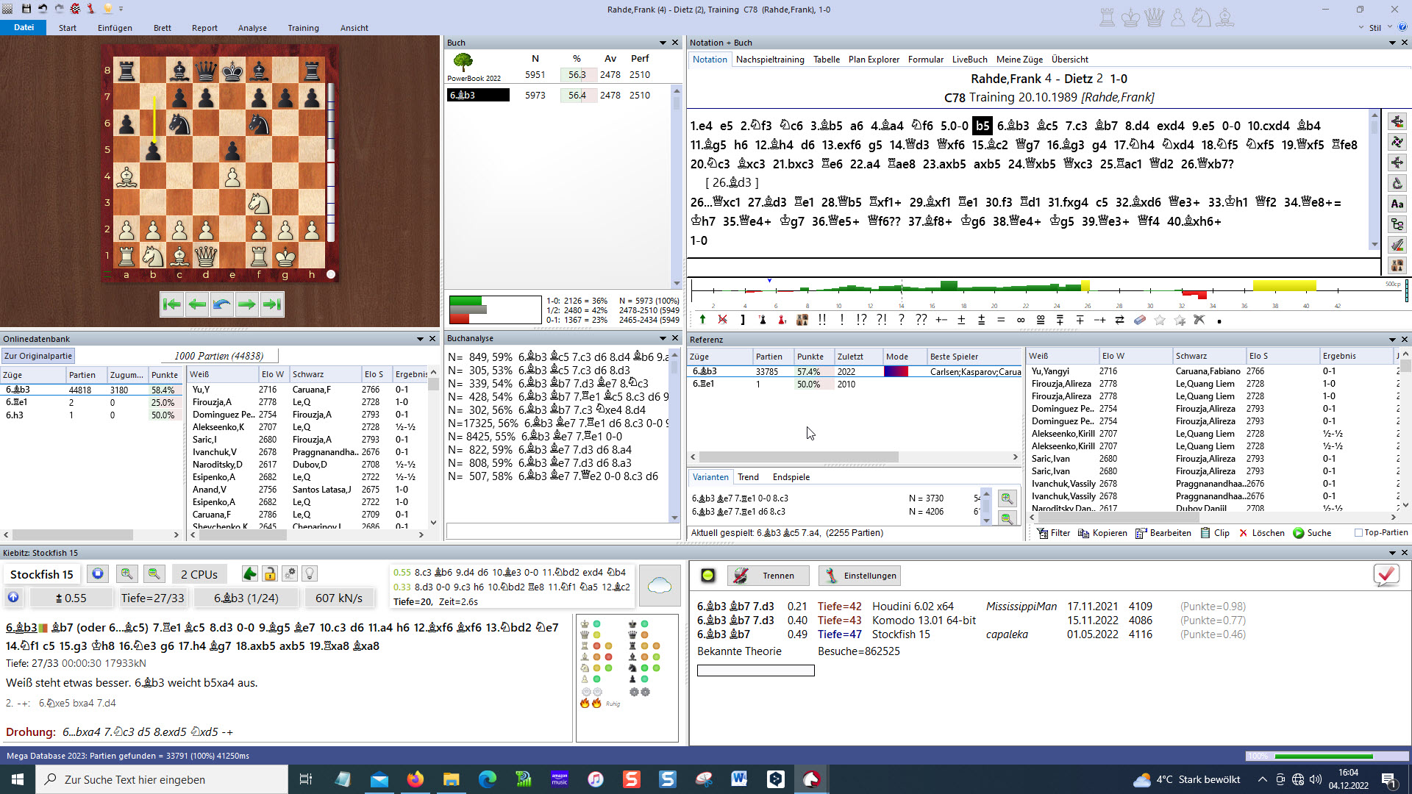1412x794 pixels.
Task: Zoom in on Varianten list magnifier
Action: click(x=1007, y=498)
